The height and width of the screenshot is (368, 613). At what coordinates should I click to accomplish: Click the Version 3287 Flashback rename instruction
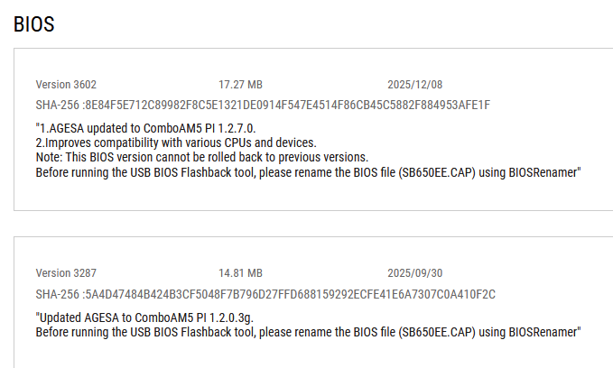[307, 332]
